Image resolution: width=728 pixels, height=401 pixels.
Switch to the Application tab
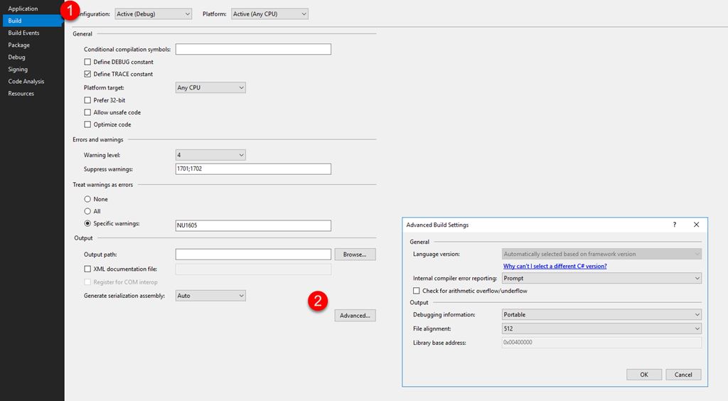23,9
